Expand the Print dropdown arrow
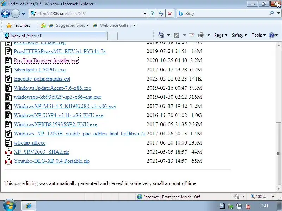Viewport: 282px width, 211px height. tap(209, 35)
